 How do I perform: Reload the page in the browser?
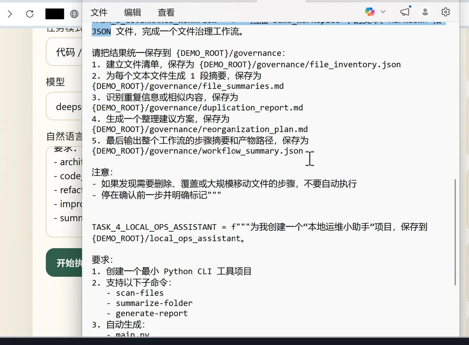pyautogui.click(x=30, y=14)
